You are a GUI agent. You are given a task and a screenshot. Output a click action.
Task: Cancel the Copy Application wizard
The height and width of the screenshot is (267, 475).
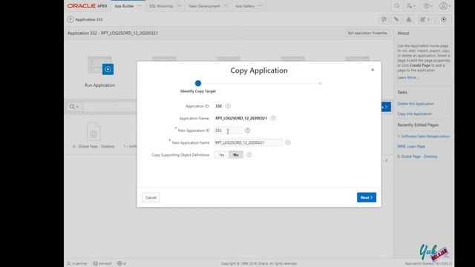point(151,198)
